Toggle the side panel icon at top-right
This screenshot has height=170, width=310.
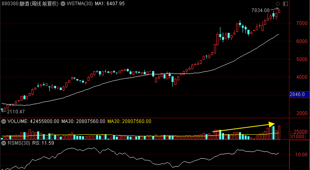[x=285, y=4]
